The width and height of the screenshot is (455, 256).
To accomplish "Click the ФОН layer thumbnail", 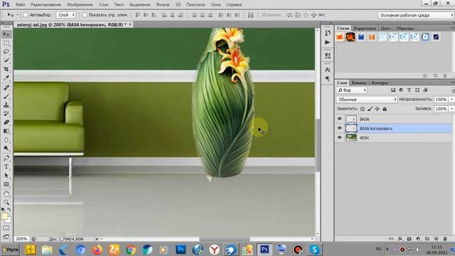I will coord(350,137).
